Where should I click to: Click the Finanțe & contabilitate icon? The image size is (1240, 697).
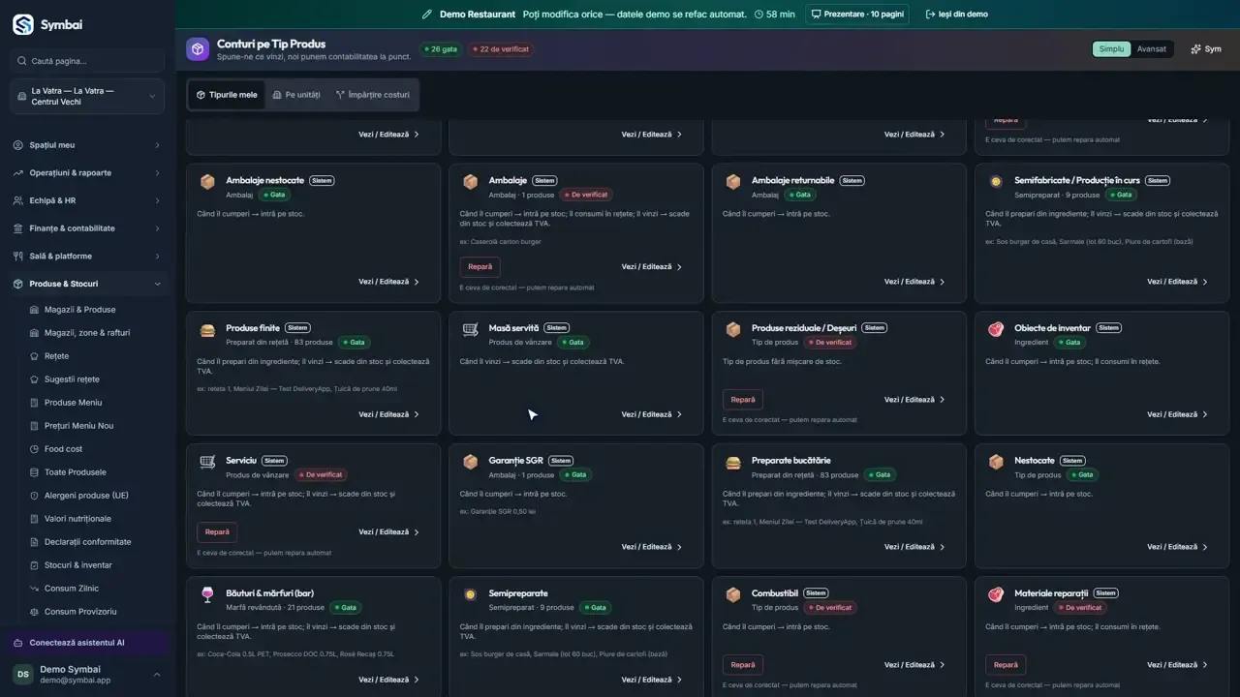pyautogui.click(x=19, y=228)
